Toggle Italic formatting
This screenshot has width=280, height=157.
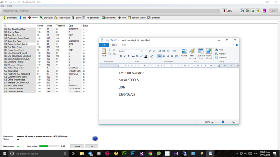coord(125,56)
